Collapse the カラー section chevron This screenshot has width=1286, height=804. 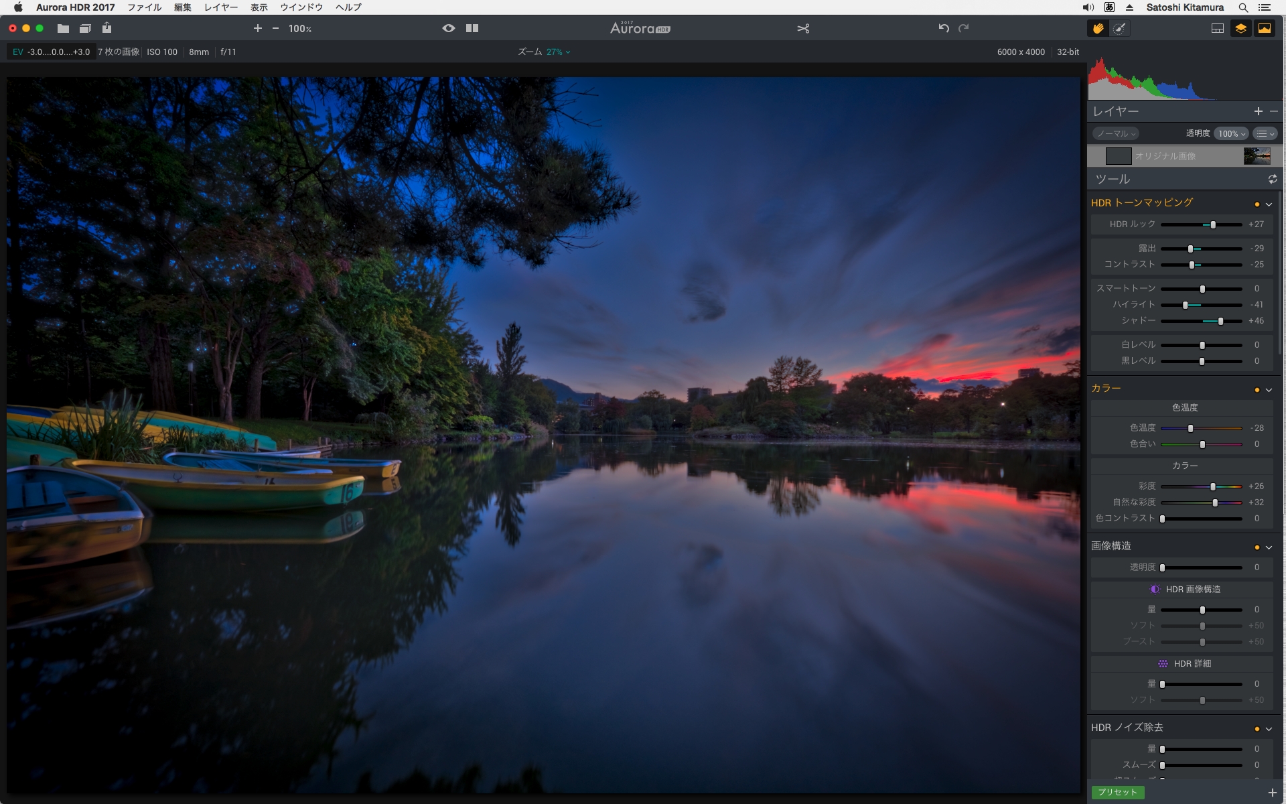point(1269,390)
